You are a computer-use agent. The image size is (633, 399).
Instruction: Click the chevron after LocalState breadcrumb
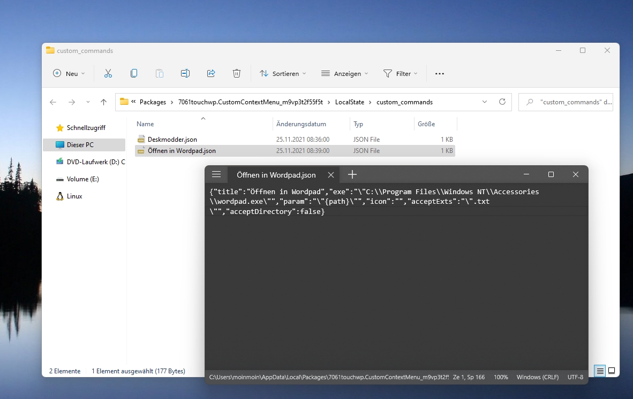click(370, 102)
